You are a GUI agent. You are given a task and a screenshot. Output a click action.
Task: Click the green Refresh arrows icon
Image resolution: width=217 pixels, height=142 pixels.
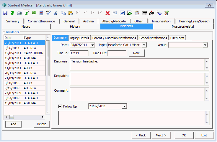click(12, 13)
